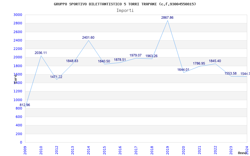250x156 pixels.
Task: Click the 2022 x-axis year label
Action: click(215, 150)
